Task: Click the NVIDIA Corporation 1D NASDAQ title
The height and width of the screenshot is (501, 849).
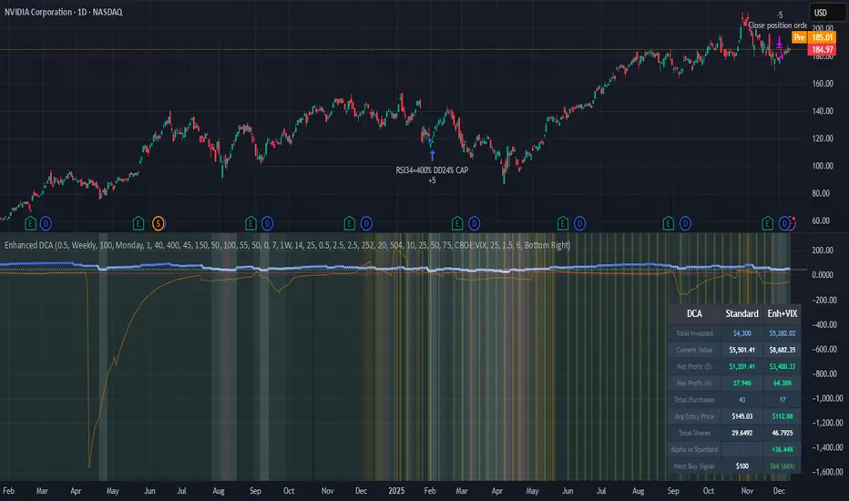Action: point(64,12)
